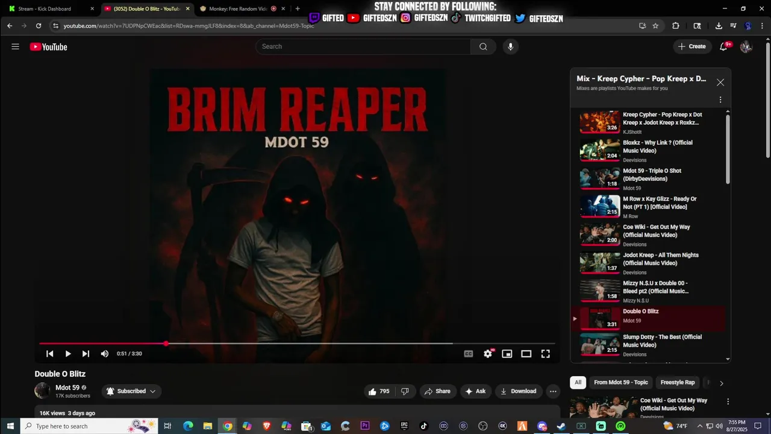The width and height of the screenshot is (771, 434).
Task: Select the Freestyle Rap chip
Action: (677, 382)
